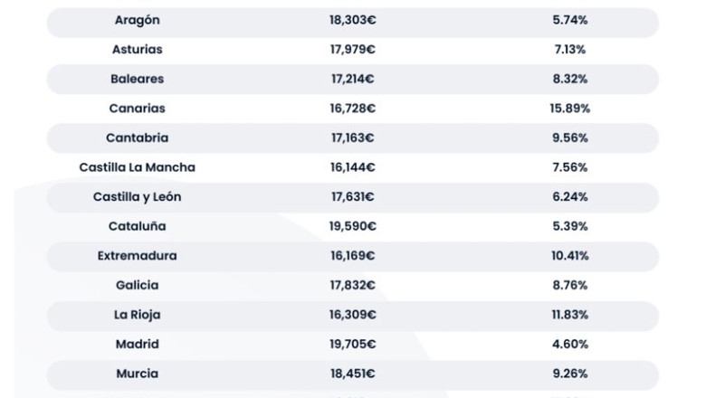Select the Madrid region name
The height and width of the screenshot is (398, 706).
click(138, 344)
